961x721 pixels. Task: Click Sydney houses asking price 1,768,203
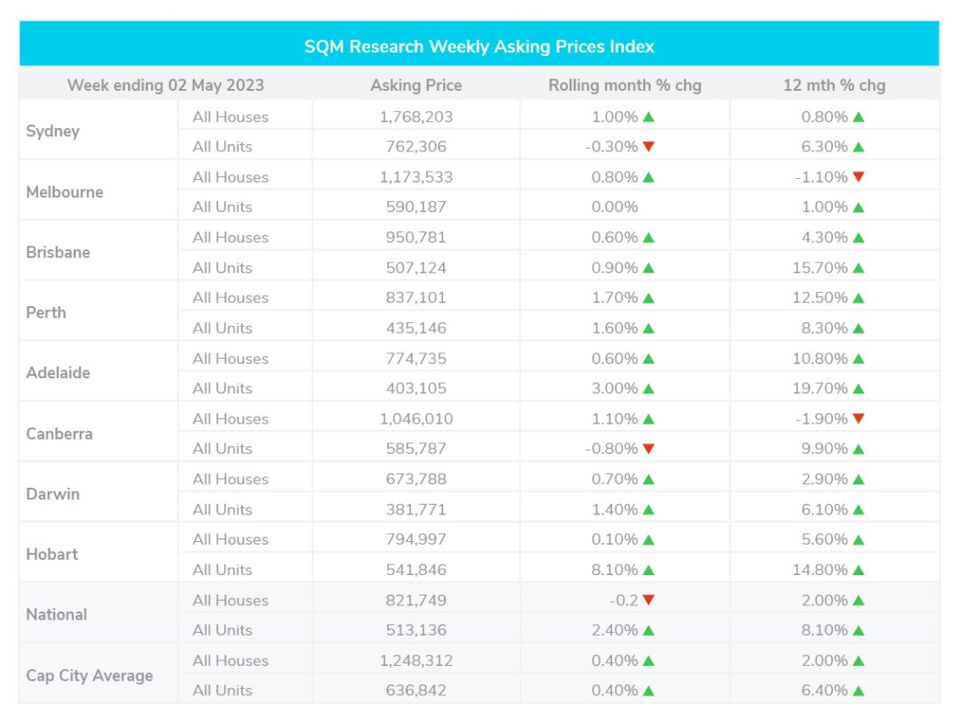click(x=416, y=117)
